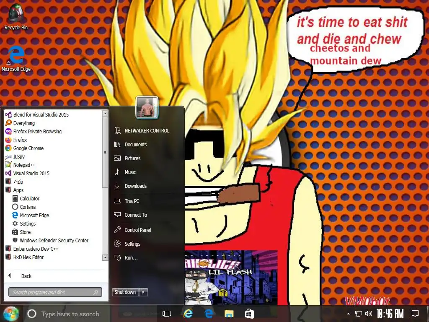Show hidden system tray icons
Image resolution: width=429 pixels, height=322 pixels.
tap(348, 314)
